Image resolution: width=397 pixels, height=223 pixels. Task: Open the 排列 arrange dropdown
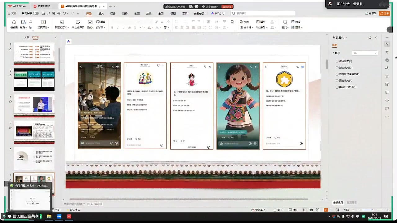coord(262,28)
